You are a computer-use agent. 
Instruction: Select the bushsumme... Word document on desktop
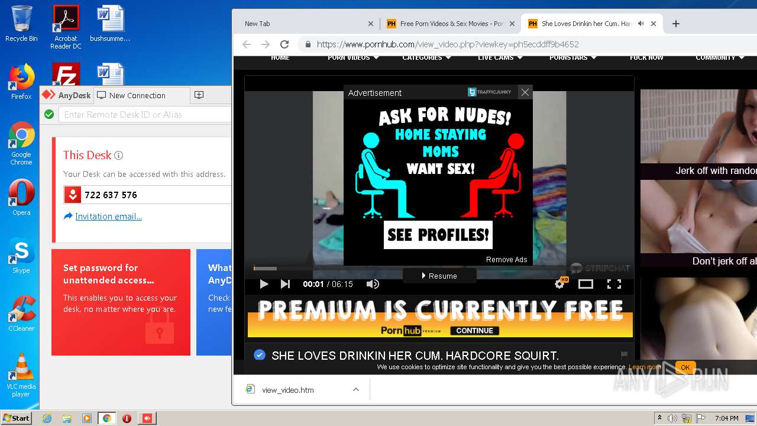[x=110, y=24]
